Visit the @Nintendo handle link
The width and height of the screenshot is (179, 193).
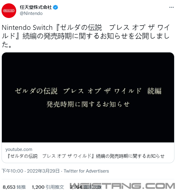(x=31, y=13)
